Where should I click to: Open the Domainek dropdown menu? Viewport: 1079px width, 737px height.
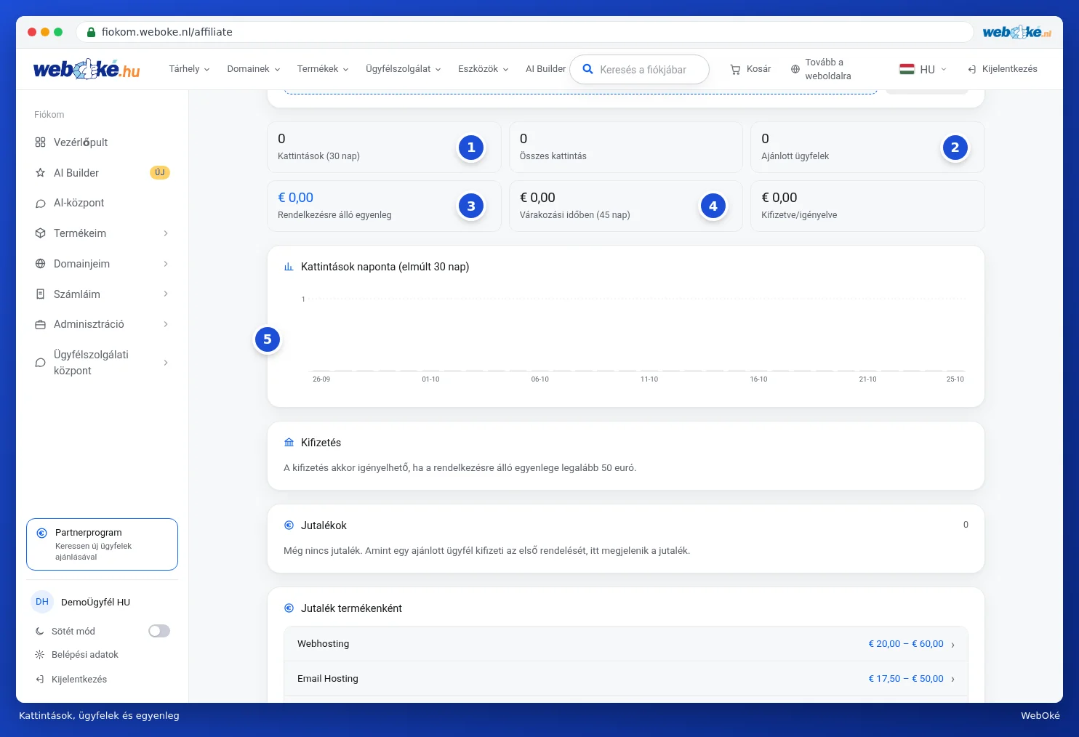(253, 69)
